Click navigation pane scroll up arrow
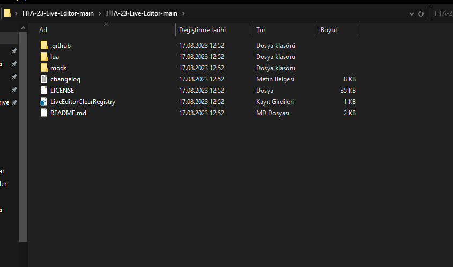The image size is (453, 267). [24, 28]
